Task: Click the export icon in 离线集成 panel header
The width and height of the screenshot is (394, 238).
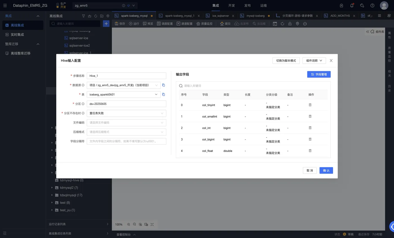Action: 89,16
